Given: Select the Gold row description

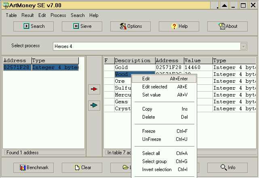Looking at the screenshot, I should (x=135, y=67).
